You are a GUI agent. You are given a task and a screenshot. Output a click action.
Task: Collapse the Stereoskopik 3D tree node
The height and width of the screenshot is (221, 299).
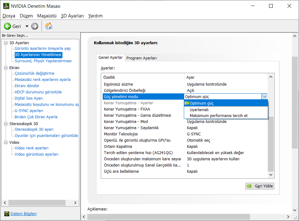pos(6,124)
